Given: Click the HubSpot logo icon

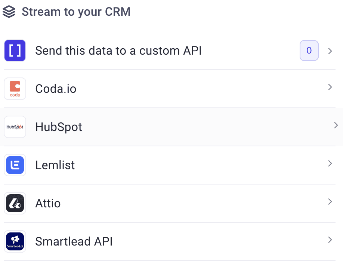Looking at the screenshot, I should click(15, 127).
